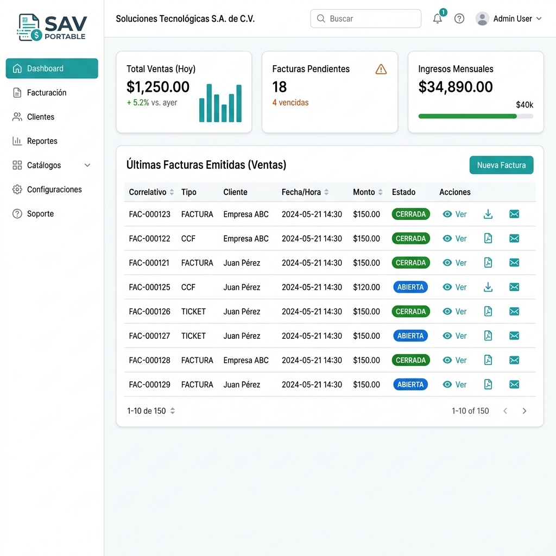Email invoice FAC-000127
The width and height of the screenshot is (556, 556).
pyautogui.click(x=514, y=336)
